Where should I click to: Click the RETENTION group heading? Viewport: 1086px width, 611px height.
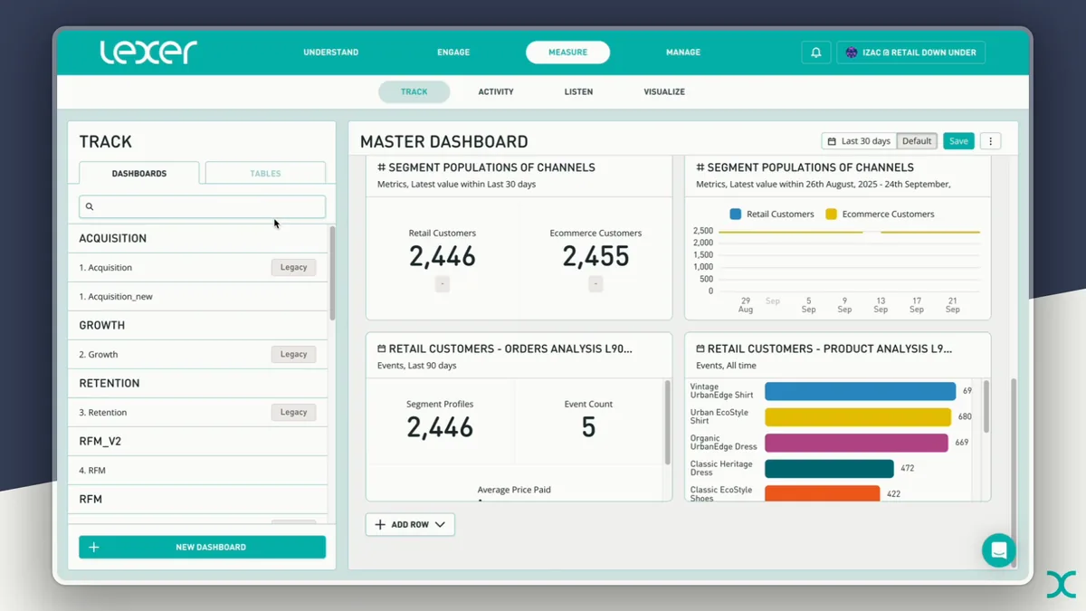click(x=109, y=383)
